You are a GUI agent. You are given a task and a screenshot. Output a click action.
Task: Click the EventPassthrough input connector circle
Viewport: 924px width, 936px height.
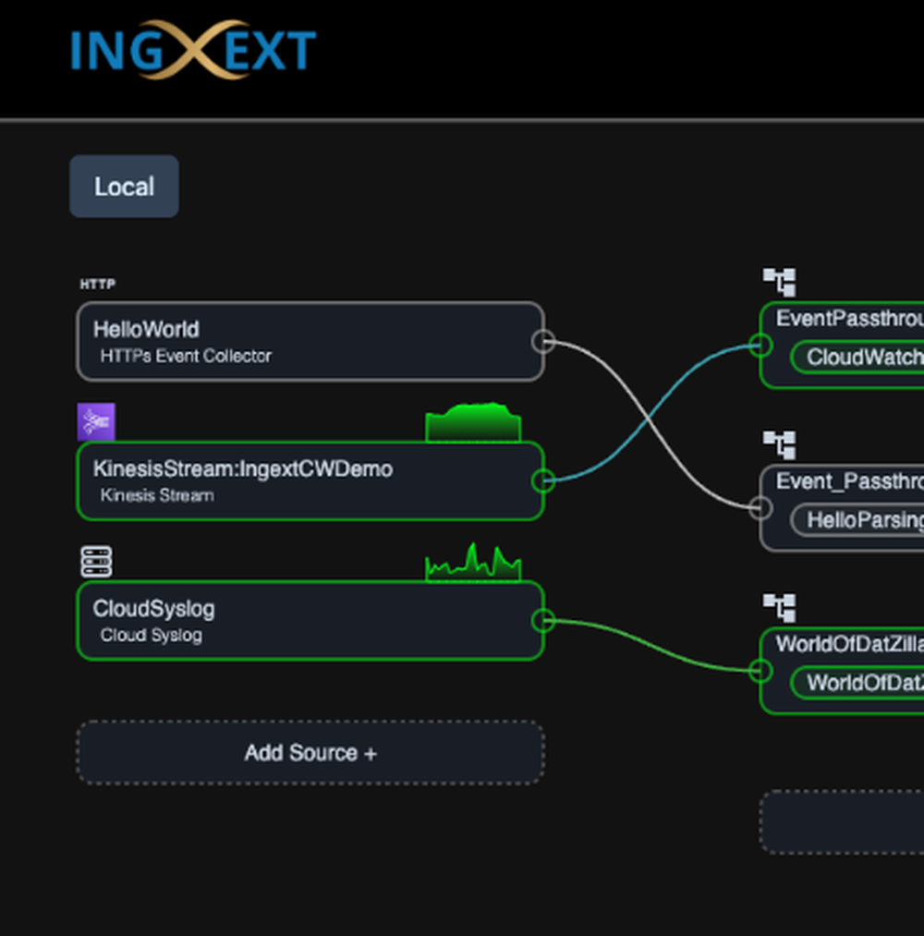[760, 345]
